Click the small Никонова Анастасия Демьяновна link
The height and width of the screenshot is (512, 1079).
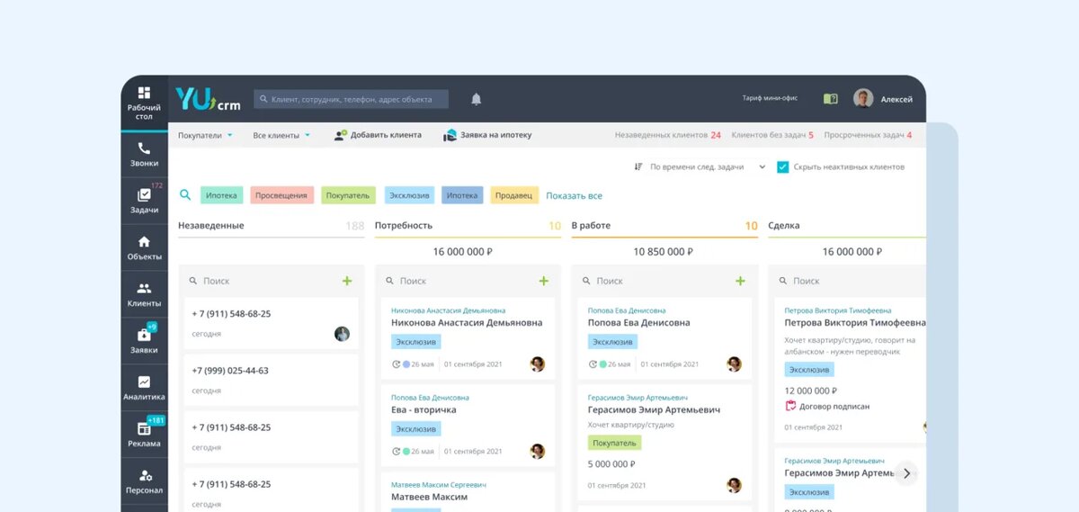(448, 310)
